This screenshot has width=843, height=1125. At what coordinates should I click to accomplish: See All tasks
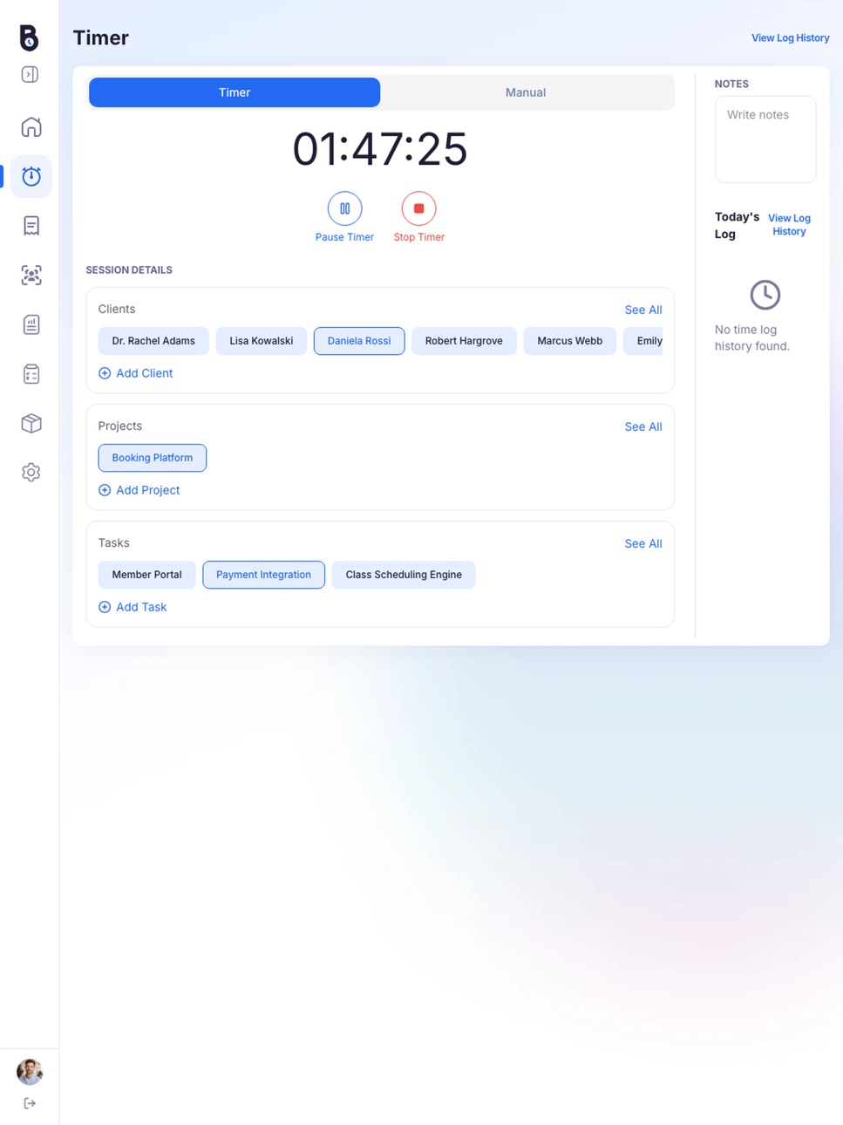point(643,543)
